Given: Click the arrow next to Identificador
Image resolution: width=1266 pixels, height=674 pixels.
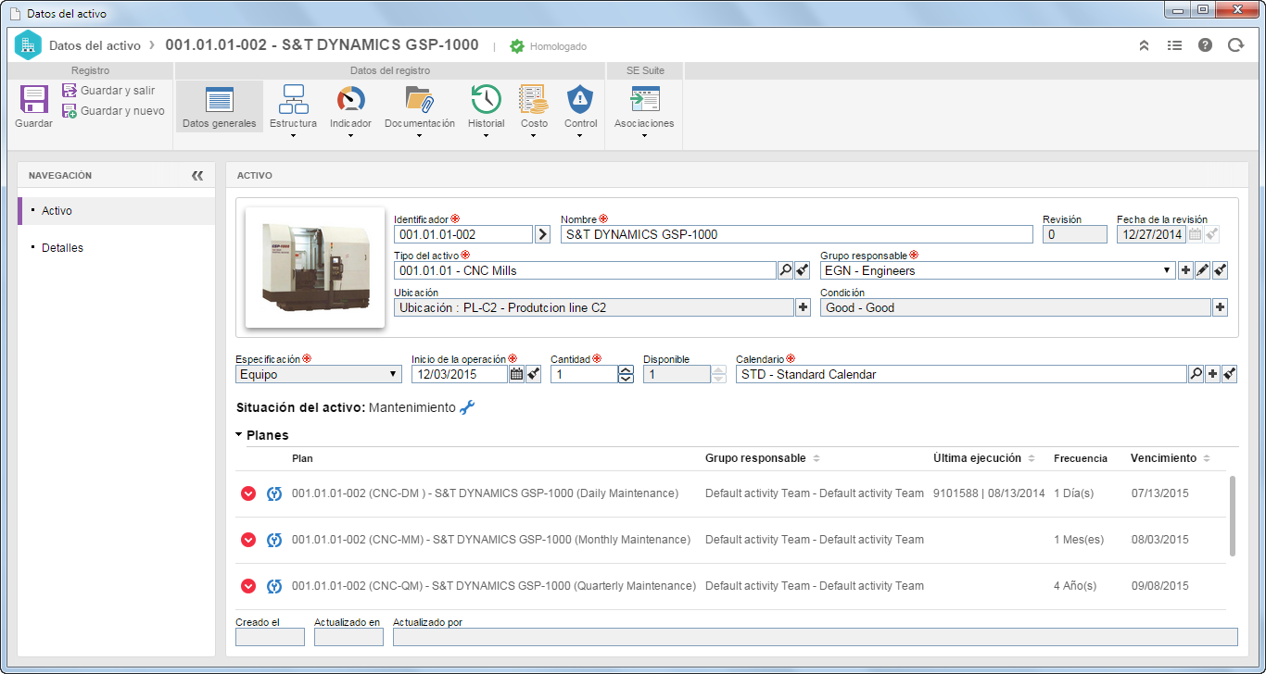Looking at the screenshot, I should click(543, 234).
